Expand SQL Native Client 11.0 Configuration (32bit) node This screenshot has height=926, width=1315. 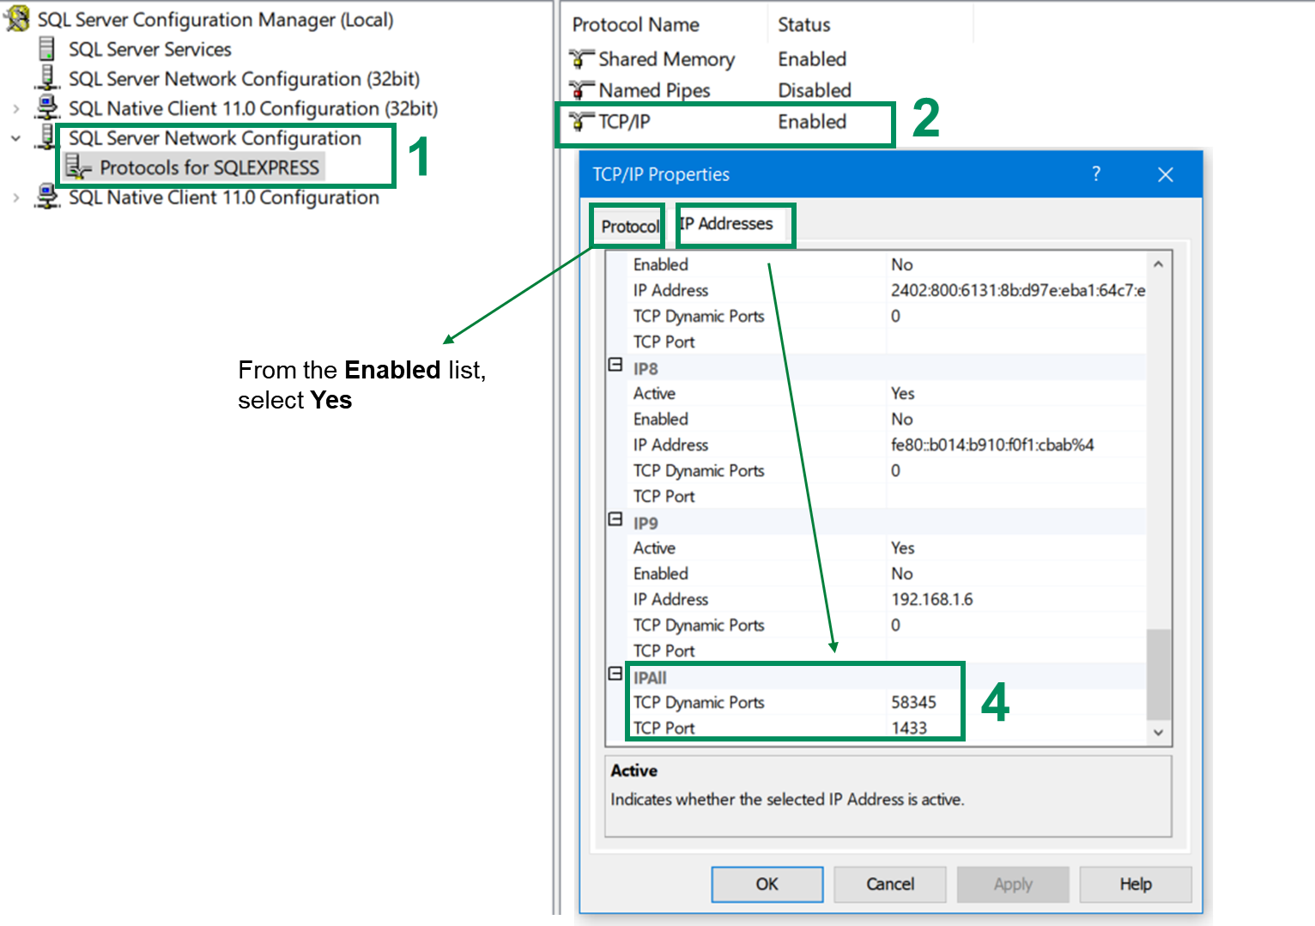point(15,109)
